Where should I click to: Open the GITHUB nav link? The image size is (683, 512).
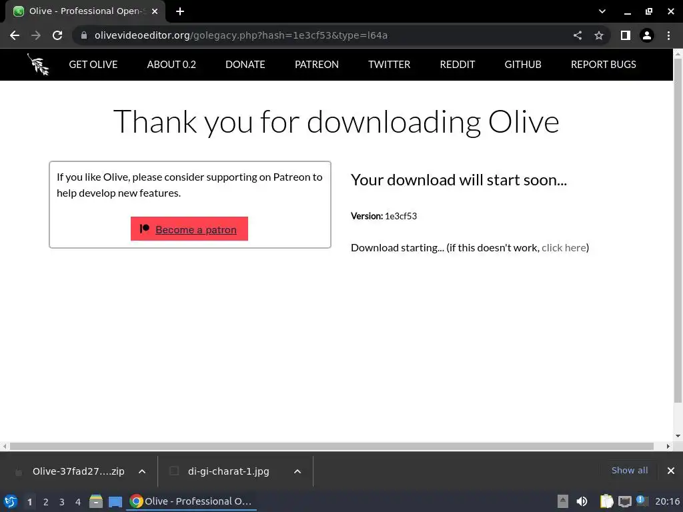pyautogui.click(x=523, y=65)
